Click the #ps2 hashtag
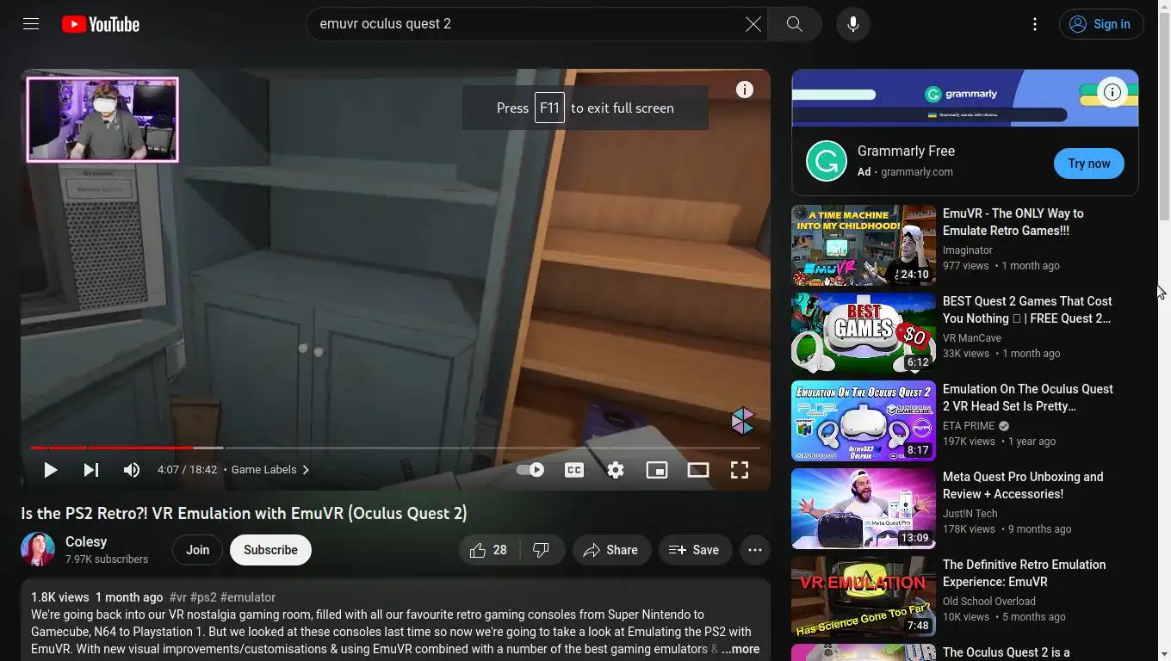This screenshot has height=661, width=1171. click(203, 597)
